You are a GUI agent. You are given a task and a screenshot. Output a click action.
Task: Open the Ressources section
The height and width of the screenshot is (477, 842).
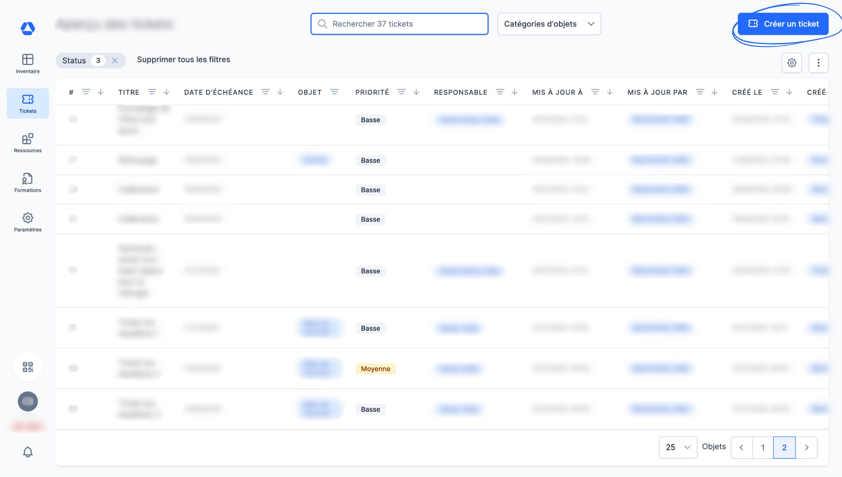click(28, 143)
